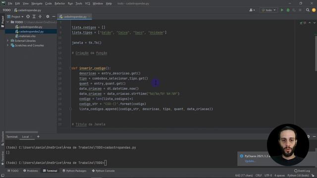Click the Stop icon in the run toolbar
Viewport: 317px width, 178px height.
pyautogui.click(x=300, y=10)
